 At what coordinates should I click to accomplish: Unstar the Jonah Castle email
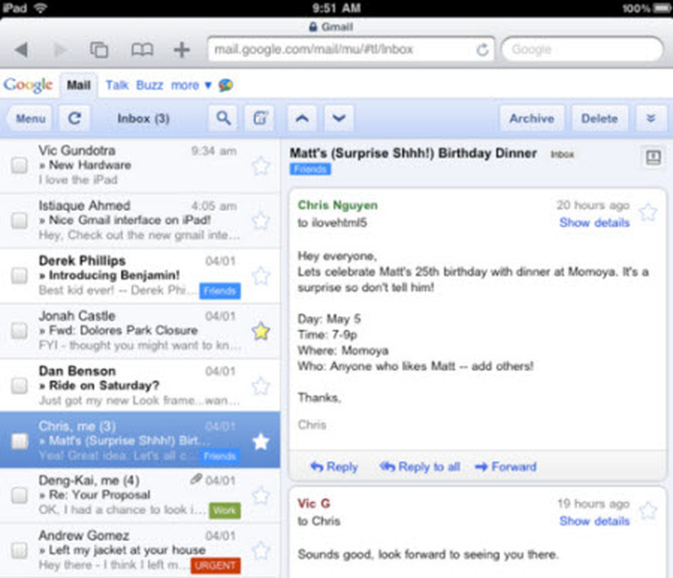tap(261, 332)
